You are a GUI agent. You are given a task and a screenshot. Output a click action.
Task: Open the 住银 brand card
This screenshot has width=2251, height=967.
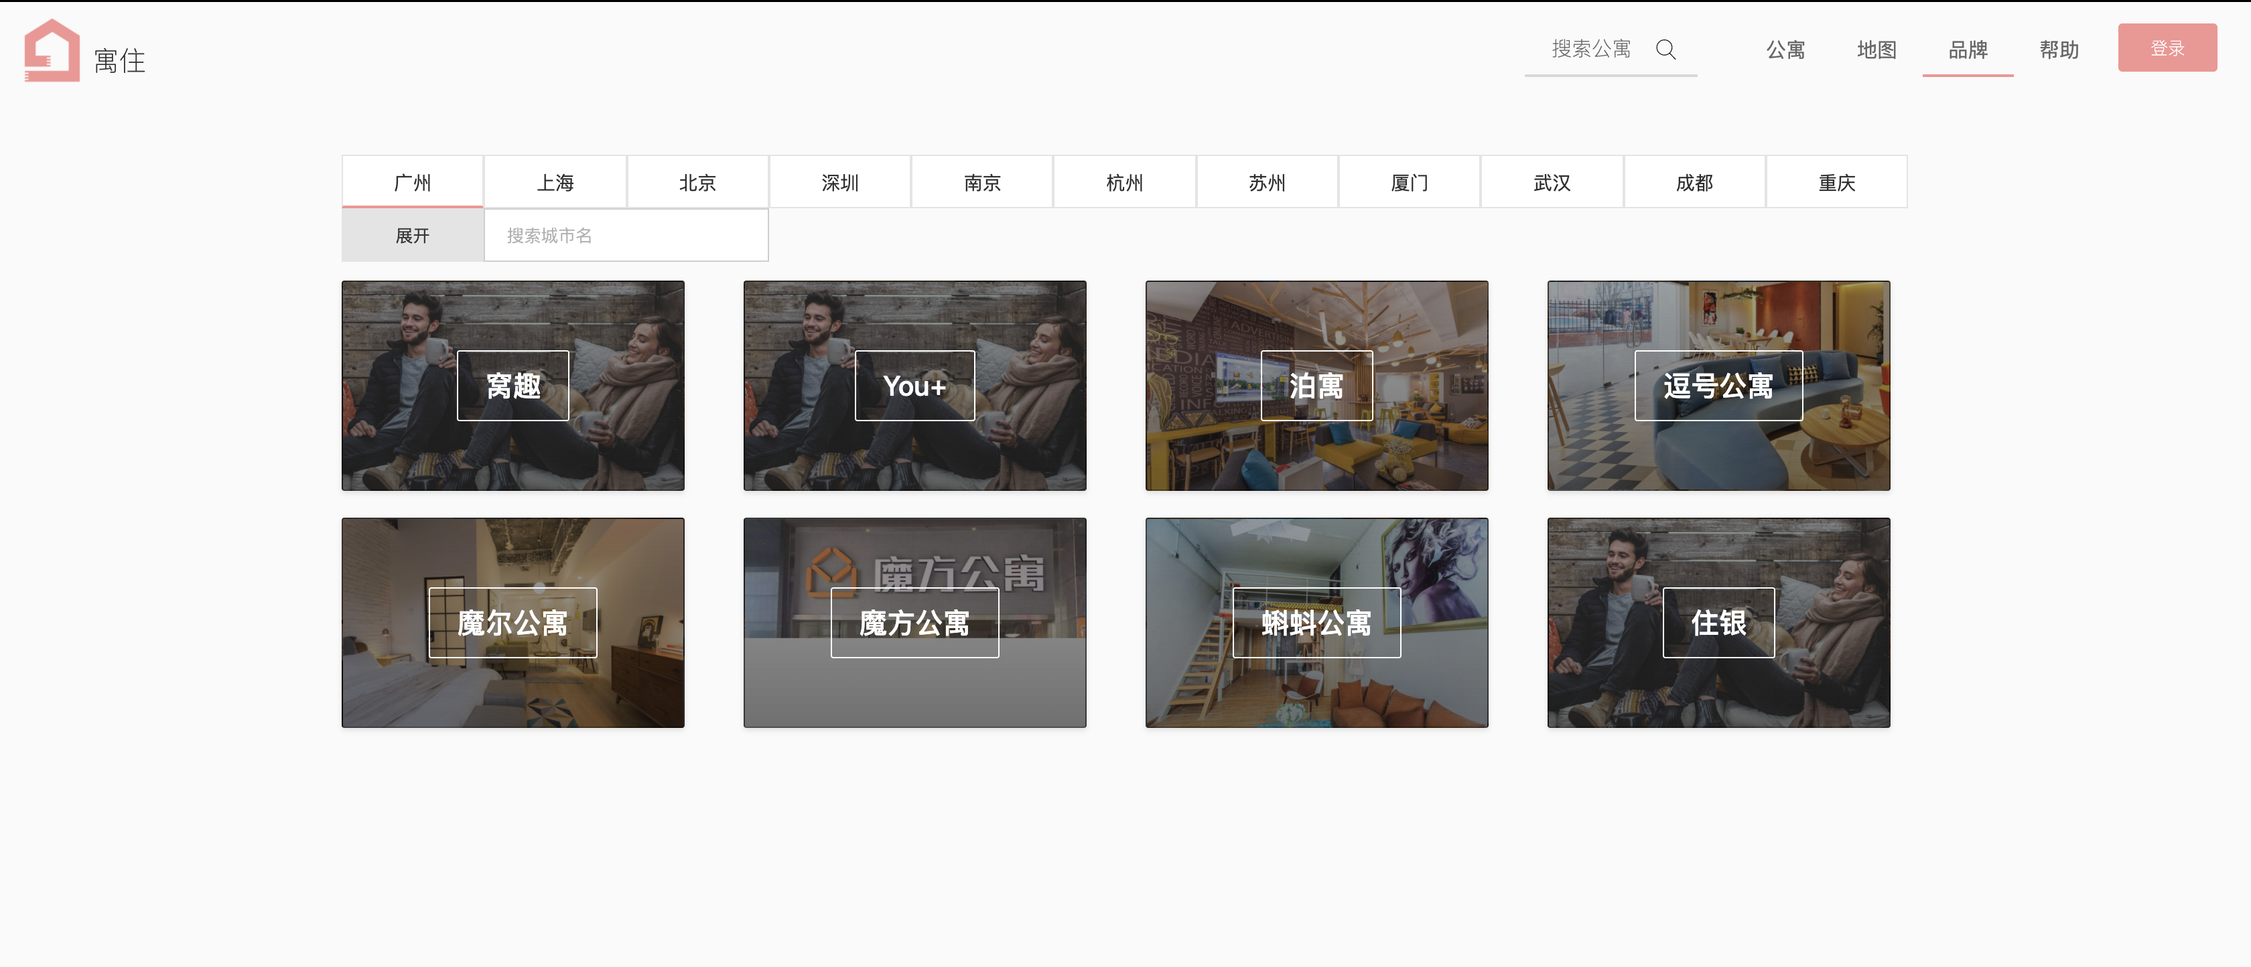pos(1718,623)
